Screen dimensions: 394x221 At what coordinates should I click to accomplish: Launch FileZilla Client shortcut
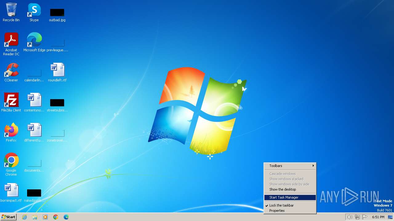(x=11, y=103)
